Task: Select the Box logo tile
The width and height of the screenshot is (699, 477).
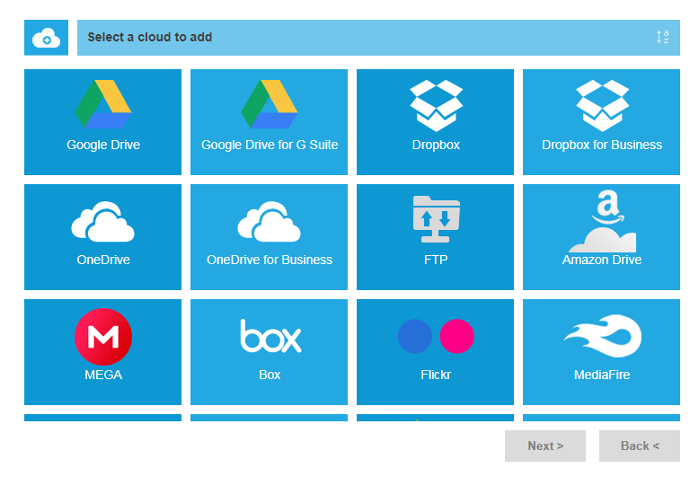Action: 270,351
